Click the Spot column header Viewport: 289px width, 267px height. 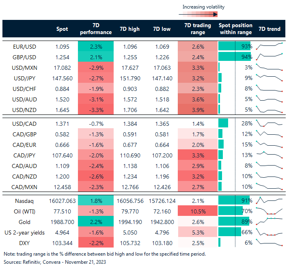coord(62,29)
